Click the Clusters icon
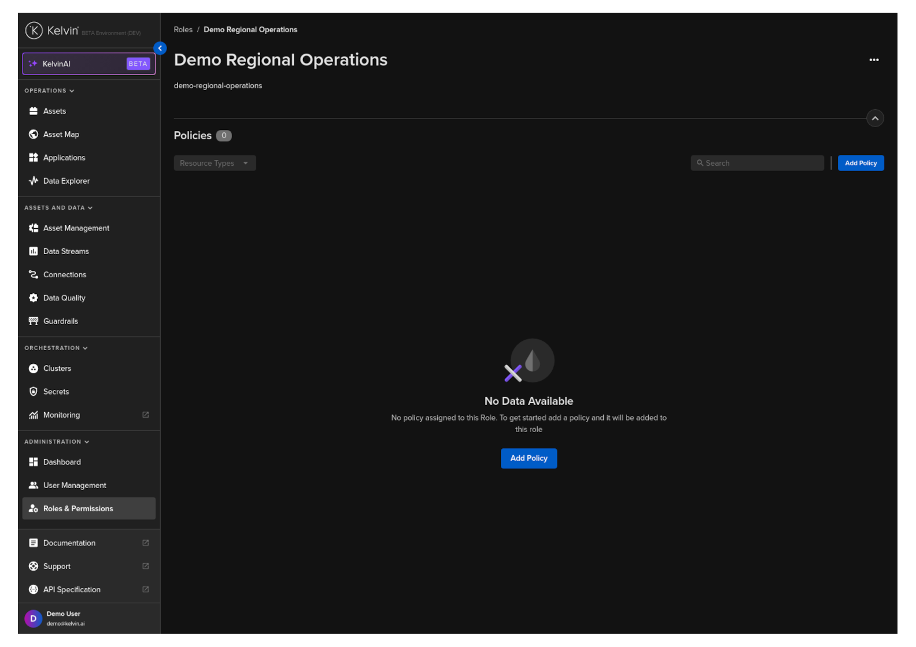916x647 pixels. [34, 369]
